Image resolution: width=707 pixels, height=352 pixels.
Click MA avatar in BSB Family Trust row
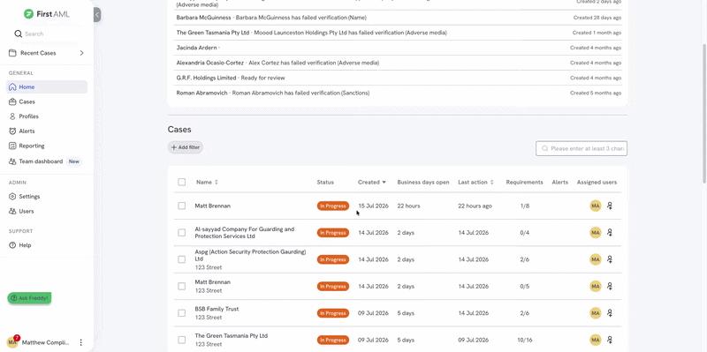click(x=596, y=313)
